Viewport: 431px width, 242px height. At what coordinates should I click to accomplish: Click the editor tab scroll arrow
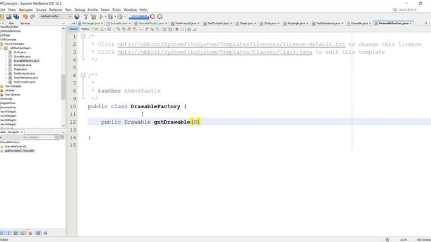(x=426, y=24)
